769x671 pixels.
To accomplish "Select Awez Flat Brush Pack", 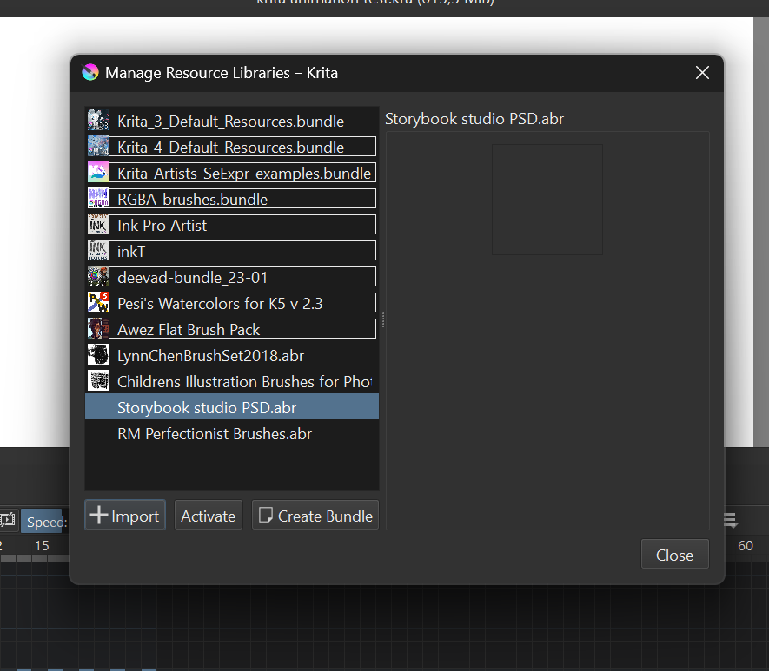I will click(x=231, y=329).
